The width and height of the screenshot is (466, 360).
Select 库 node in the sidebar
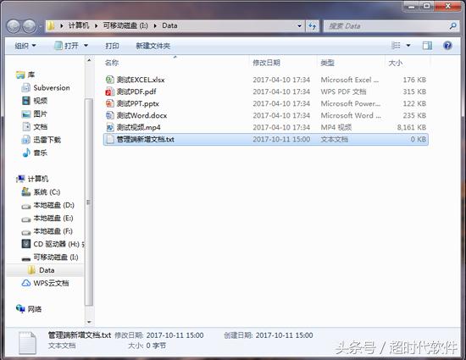pyautogui.click(x=25, y=75)
